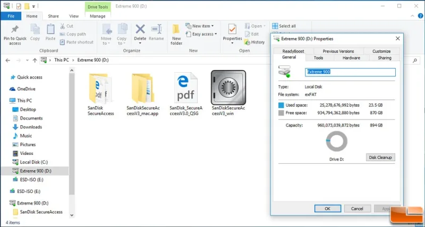Open the Delete dropdown arrow
Viewport: 425px width, 227px height.
(140, 43)
